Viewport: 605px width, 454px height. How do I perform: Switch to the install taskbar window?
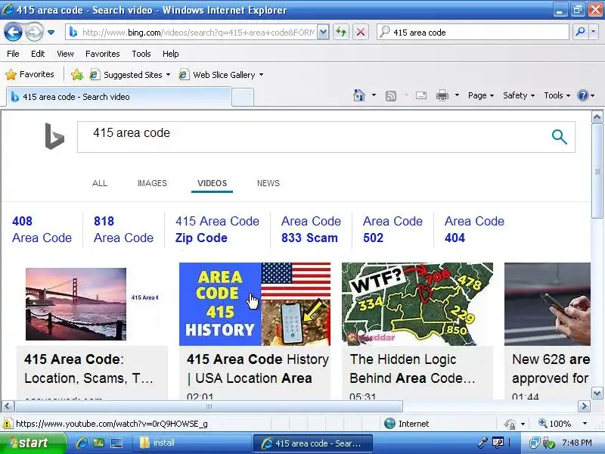tap(192, 443)
